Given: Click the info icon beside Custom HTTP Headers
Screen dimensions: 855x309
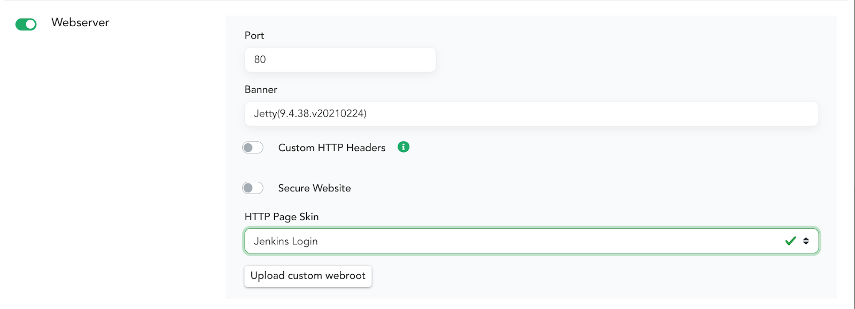Looking at the screenshot, I should pyautogui.click(x=403, y=147).
